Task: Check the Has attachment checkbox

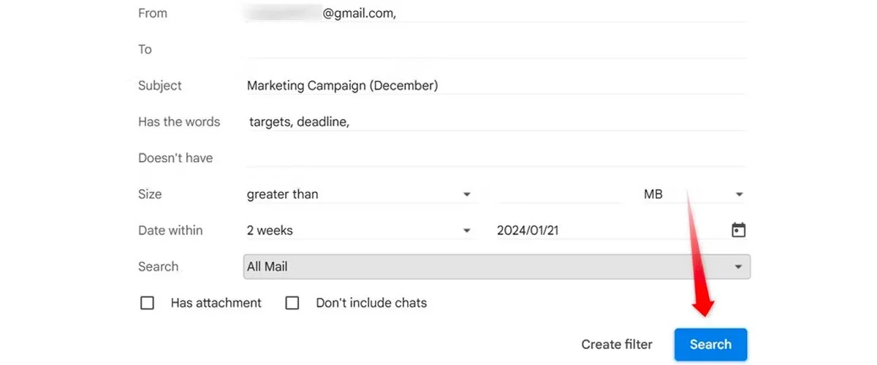Action: click(147, 303)
